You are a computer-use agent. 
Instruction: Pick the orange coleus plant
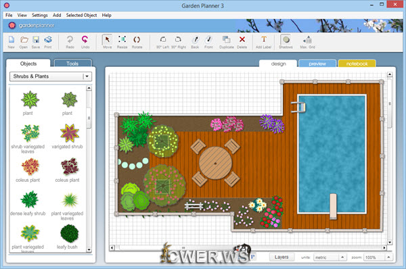30,166
